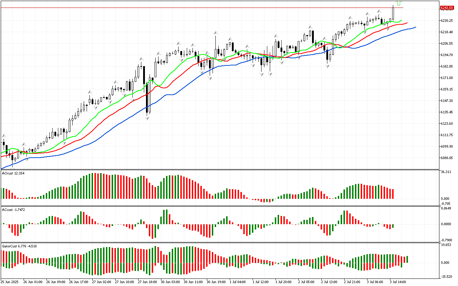The height and width of the screenshot is (286, 458).
Task: Select the green Alligator lips line end
Action: [401, 21]
